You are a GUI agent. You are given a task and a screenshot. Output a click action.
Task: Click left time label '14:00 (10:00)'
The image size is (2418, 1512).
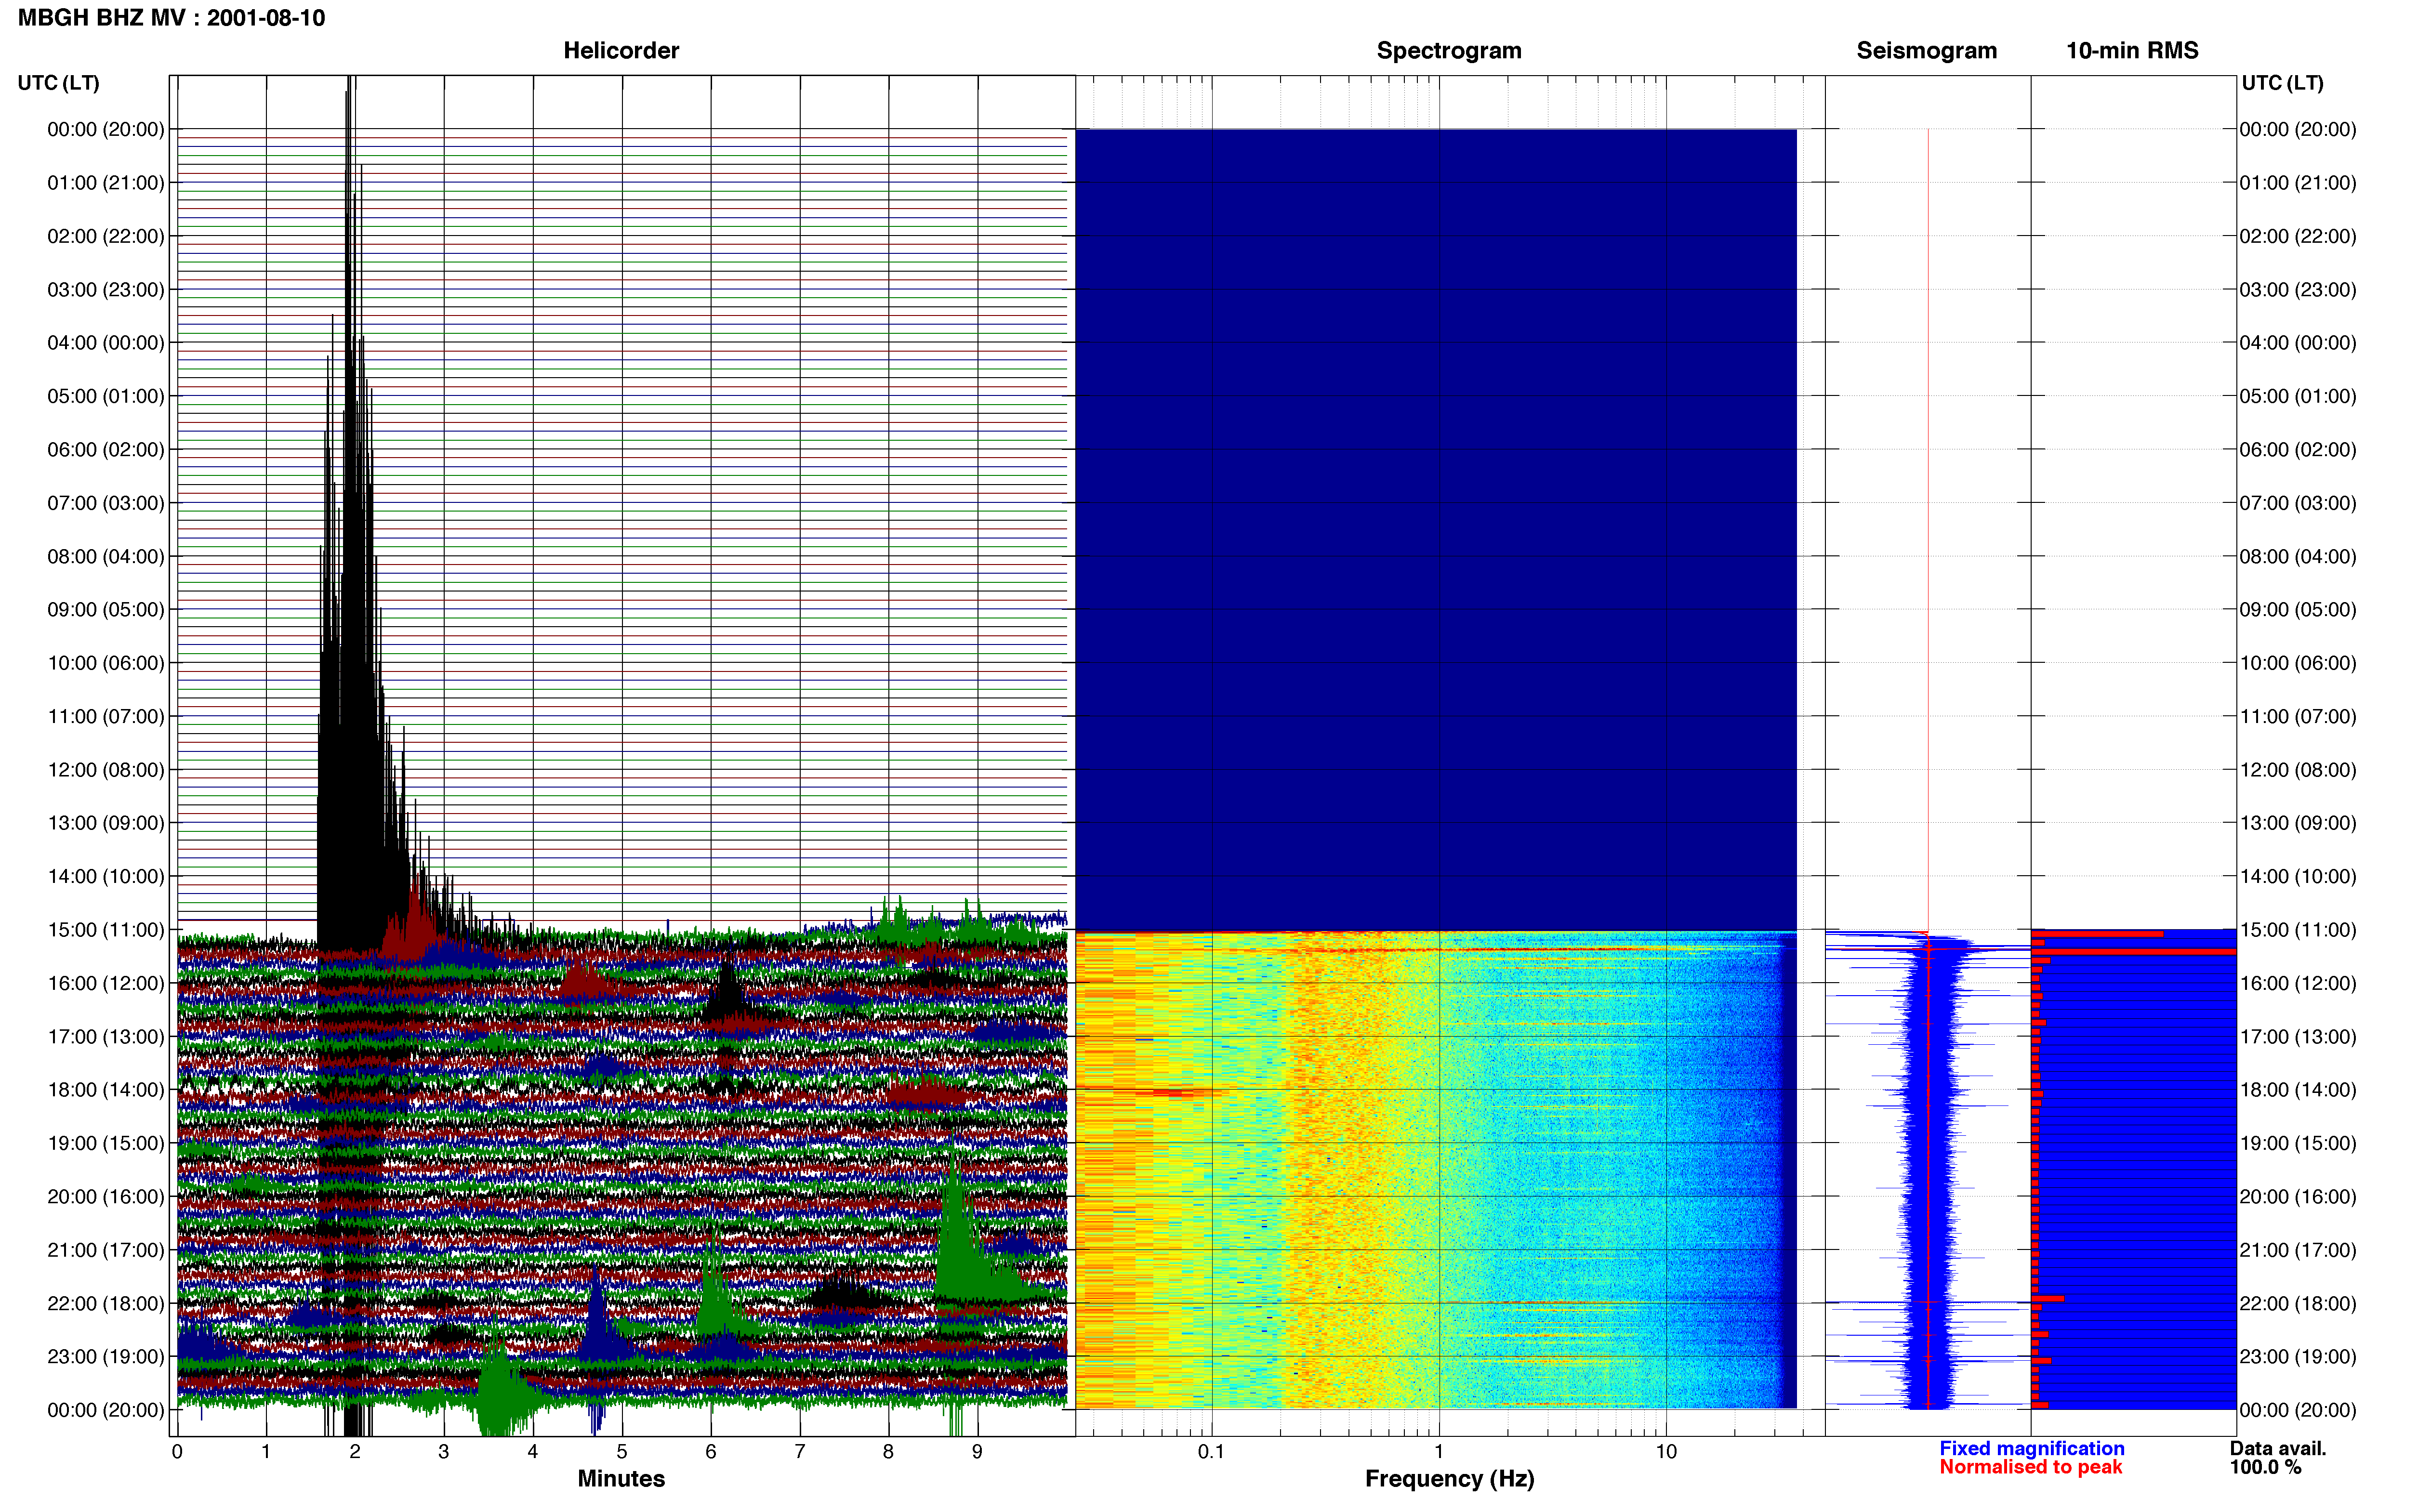(x=106, y=876)
